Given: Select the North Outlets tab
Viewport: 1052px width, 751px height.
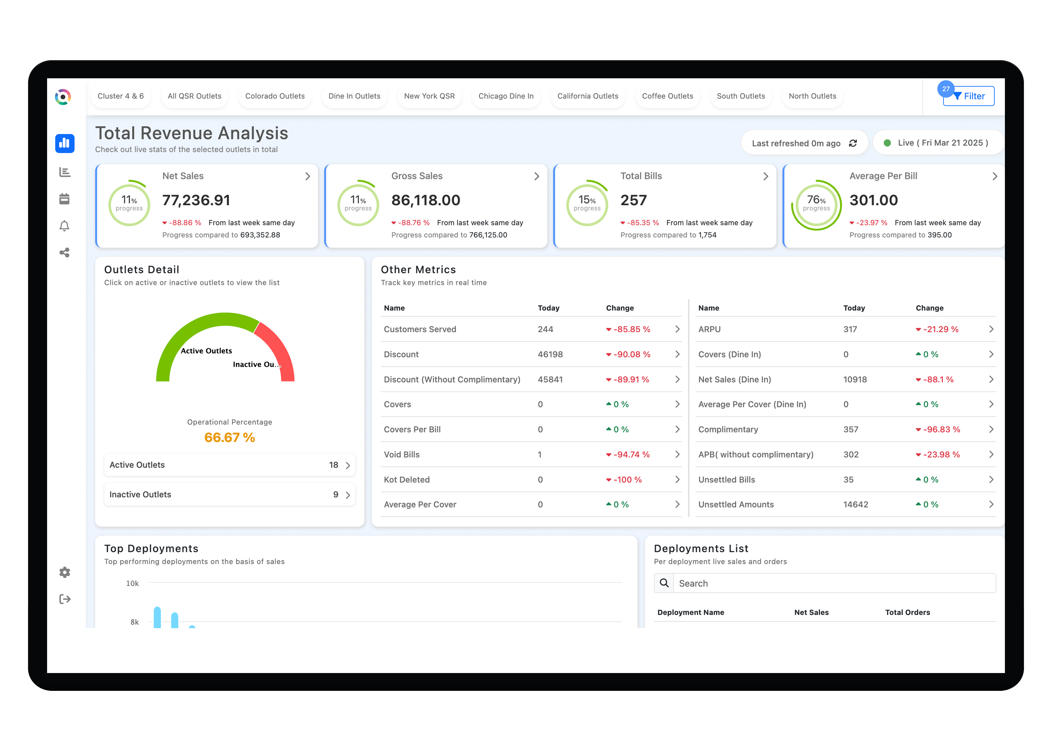Looking at the screenshot, I should [812, 96].
